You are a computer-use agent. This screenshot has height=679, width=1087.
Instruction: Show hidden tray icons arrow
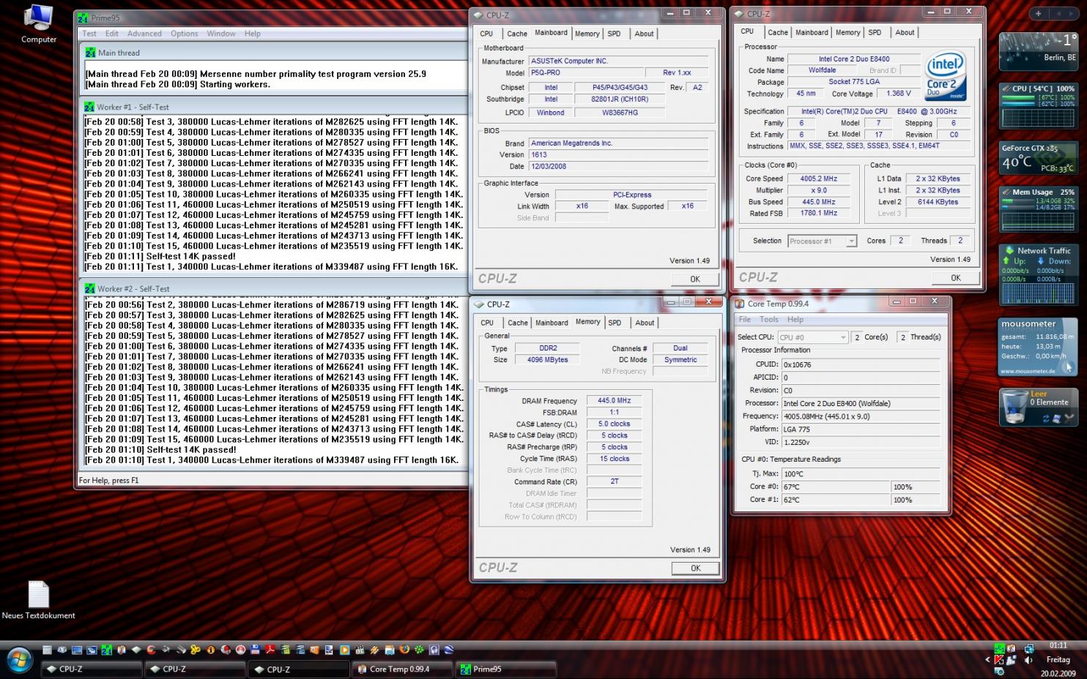pos(987,660)
